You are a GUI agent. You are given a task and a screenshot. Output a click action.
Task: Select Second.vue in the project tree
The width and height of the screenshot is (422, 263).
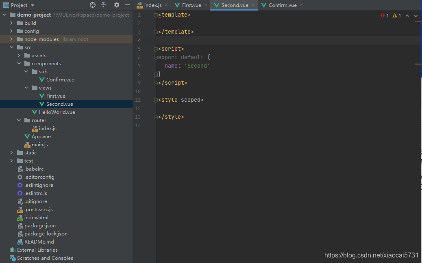pos(59,104)
